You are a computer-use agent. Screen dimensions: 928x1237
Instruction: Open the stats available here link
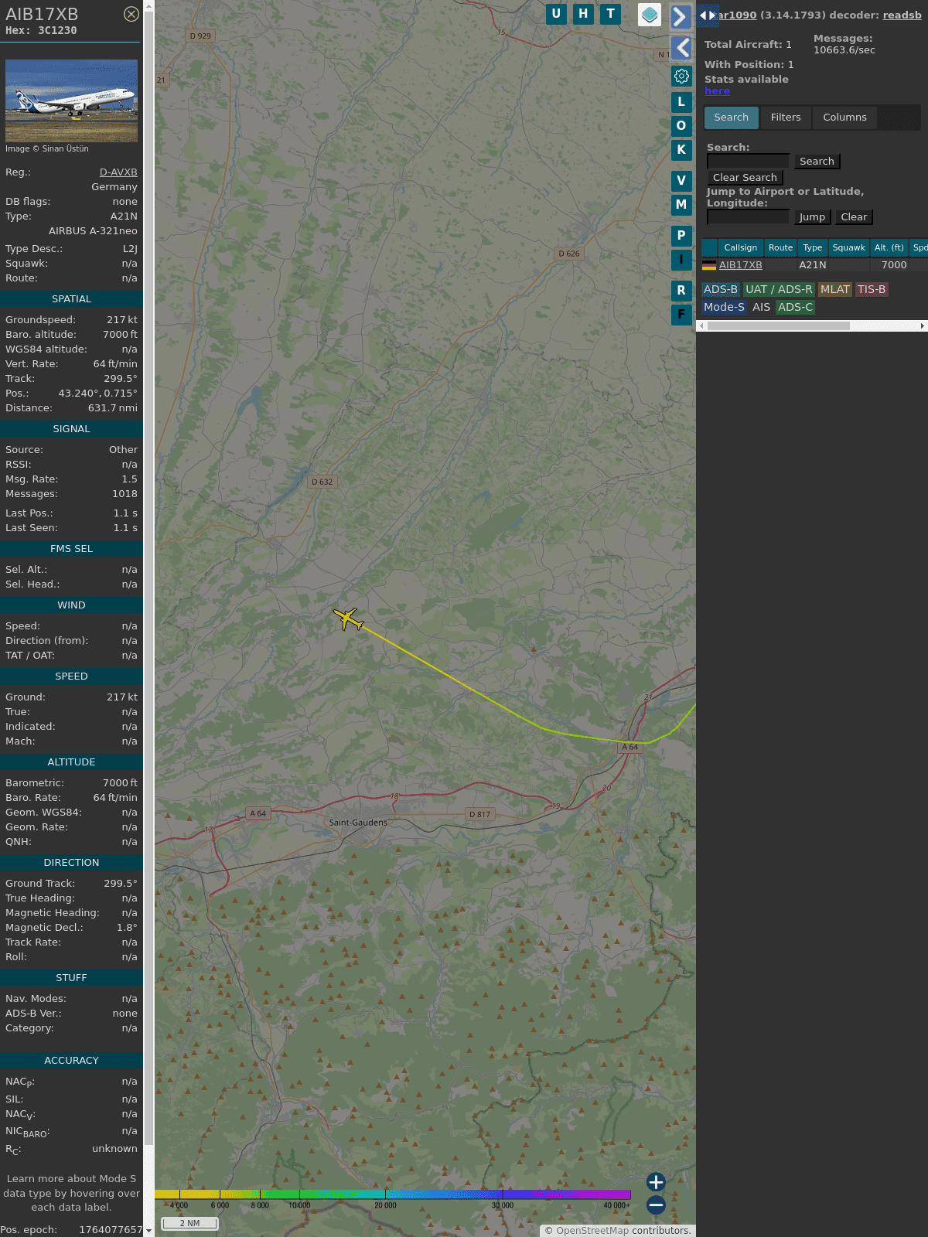(x=717, y=90)
